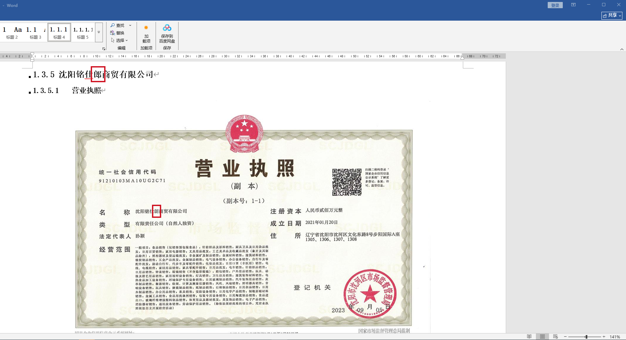
Task: Toggle Print Layout view in status bar
Action: click(542, 337)
